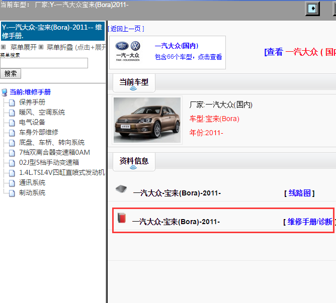Click the page icon next to 1.4L.TSI.4V发动机
Viewport: 336px width, 303px height.
[x=12, y=173]
